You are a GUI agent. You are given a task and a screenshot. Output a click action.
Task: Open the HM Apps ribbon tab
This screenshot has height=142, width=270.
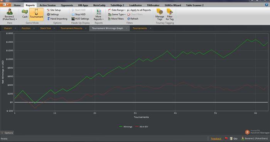tap(83, 5)
